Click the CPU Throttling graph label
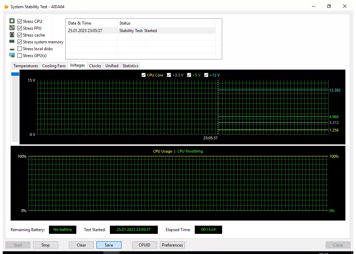Viewport: 356px width, 254px height. [x=190, y=151]
